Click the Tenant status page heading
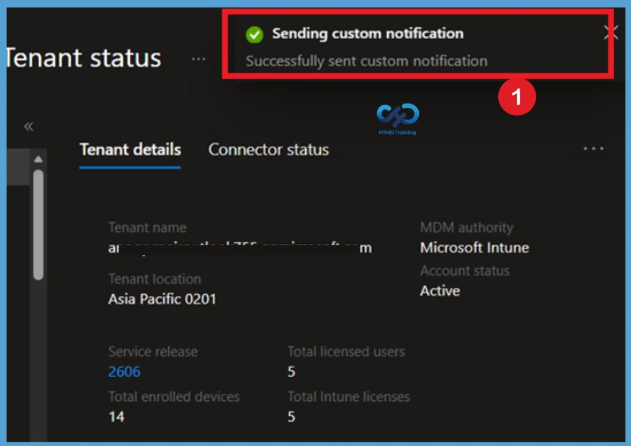This screenshot has width=631, height=446. pyautogui.click(x=84, y=58)
